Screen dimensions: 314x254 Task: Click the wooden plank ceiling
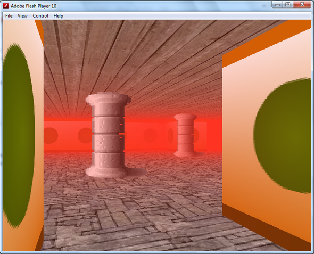pos(132,60)
